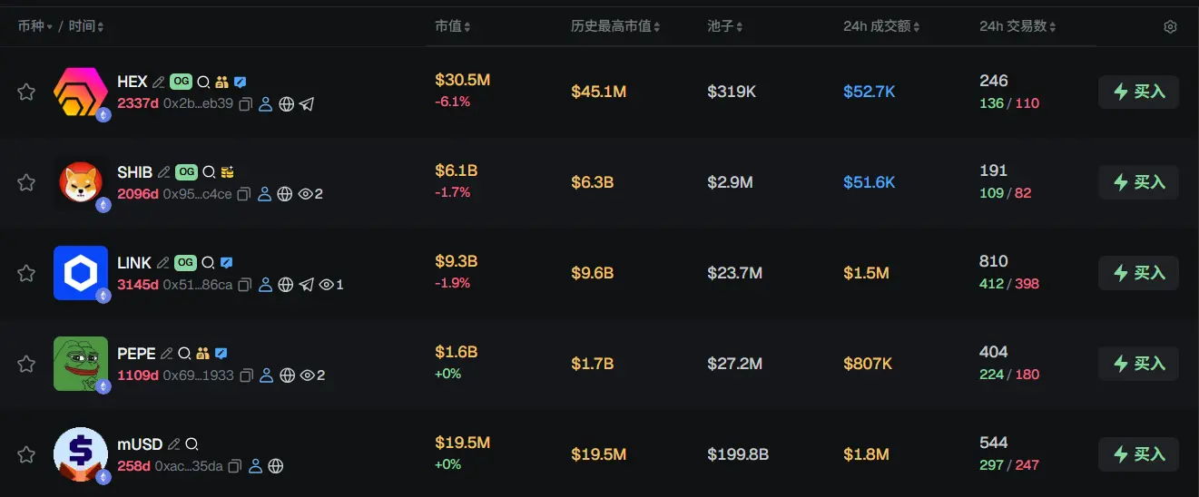The width and height of the screenshot is (1199, 497).
Task: Sort by 市值 column
Action: 452,27
